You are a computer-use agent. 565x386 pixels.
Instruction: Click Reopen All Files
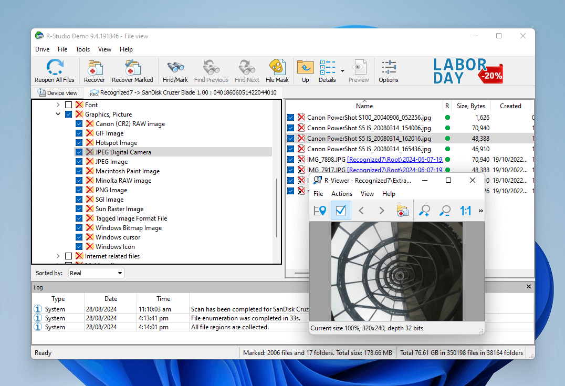pos(54,70)
